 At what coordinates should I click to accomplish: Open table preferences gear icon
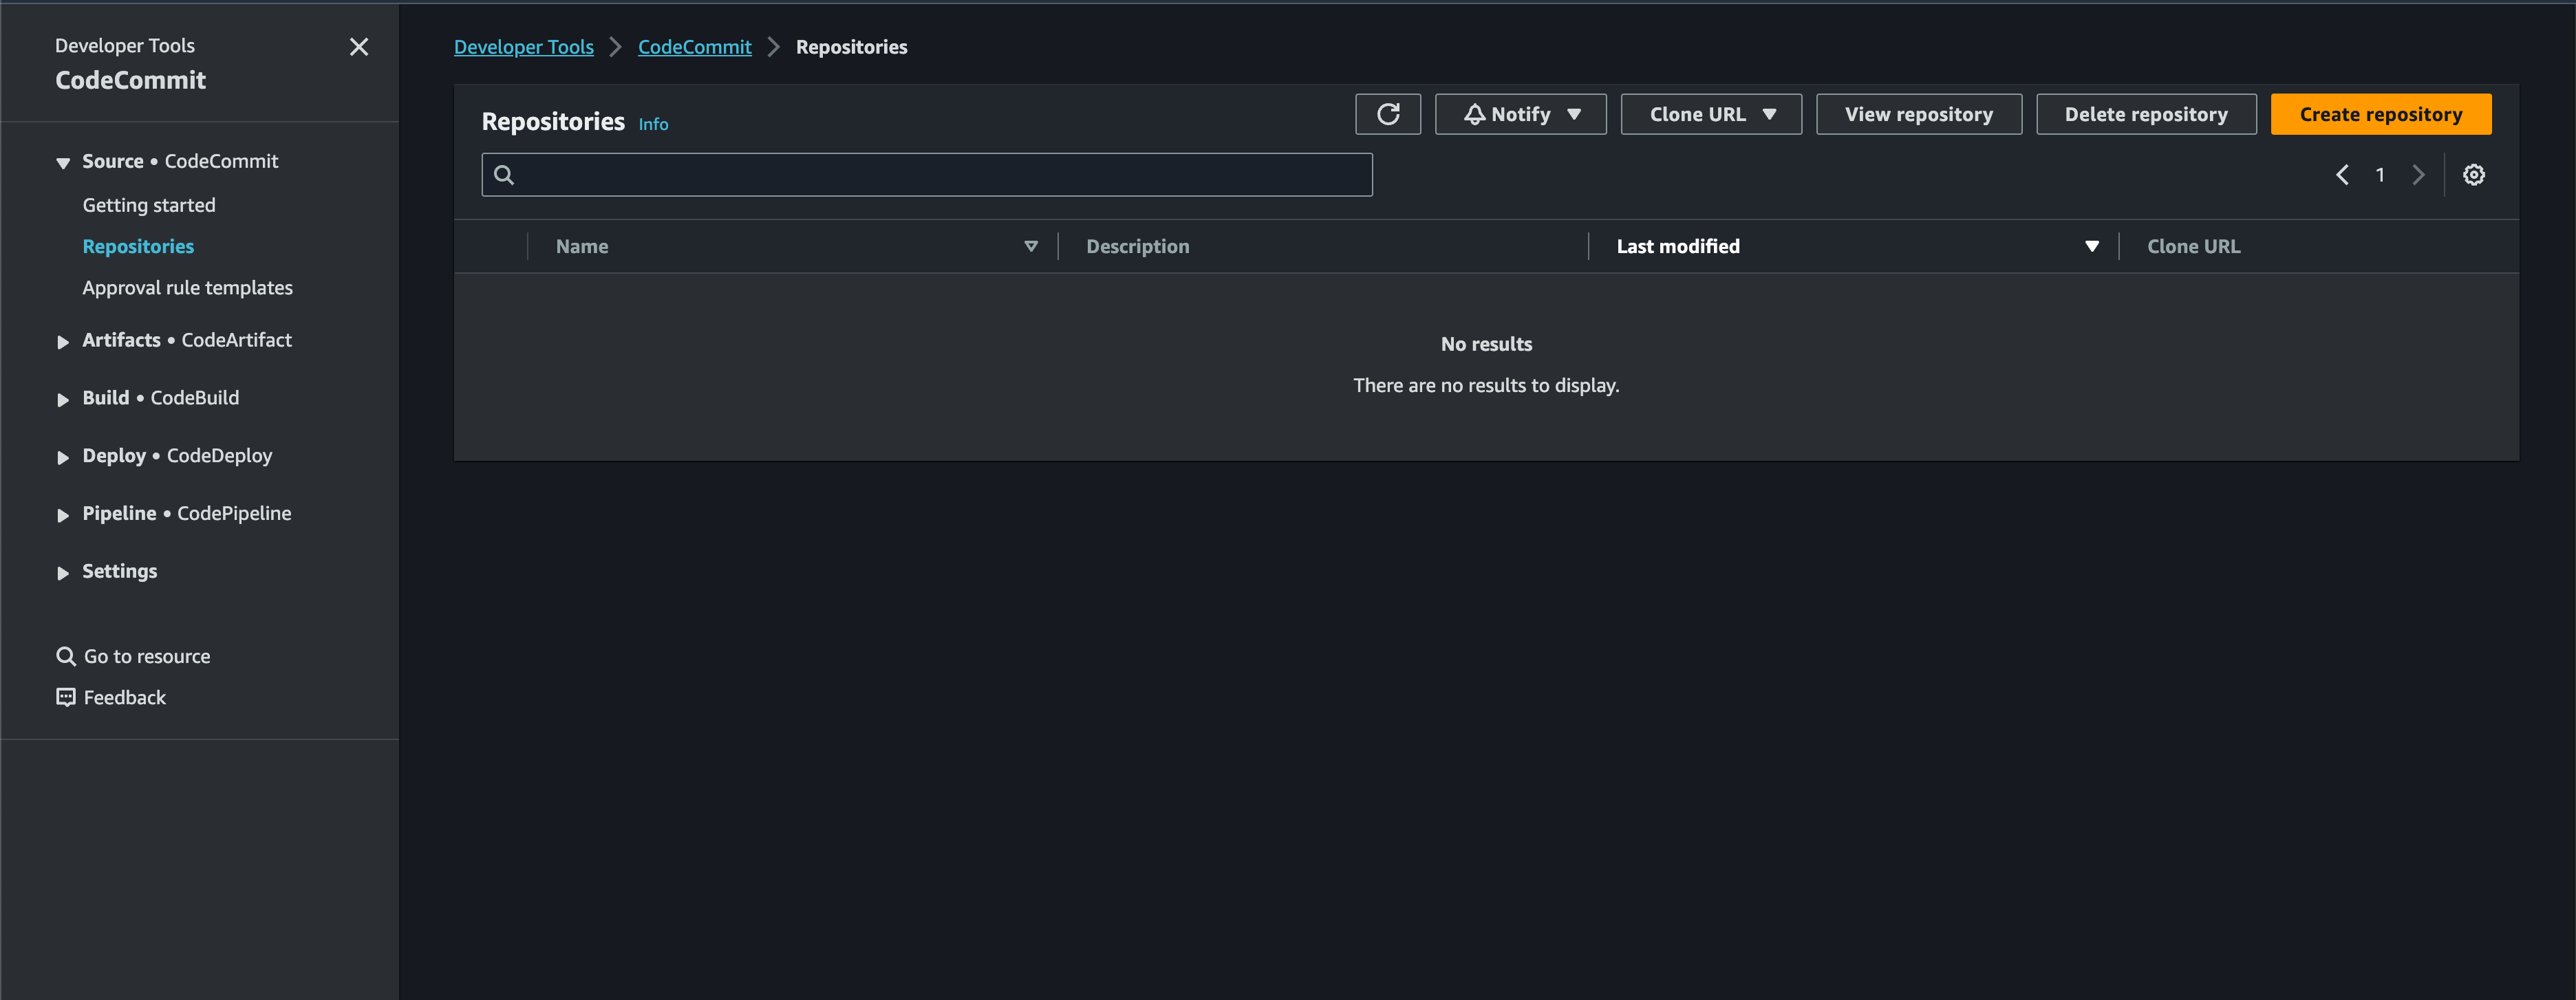2473,175
